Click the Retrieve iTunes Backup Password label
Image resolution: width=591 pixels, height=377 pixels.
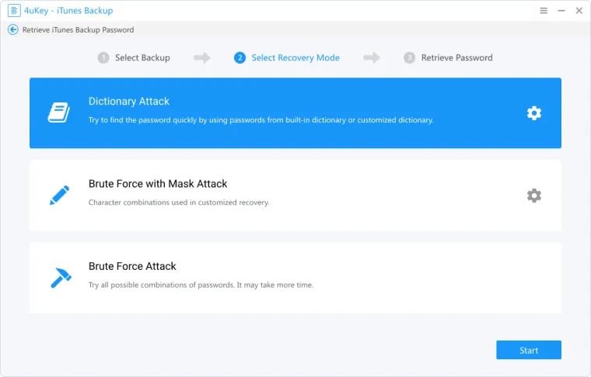[x=78, y=29]
